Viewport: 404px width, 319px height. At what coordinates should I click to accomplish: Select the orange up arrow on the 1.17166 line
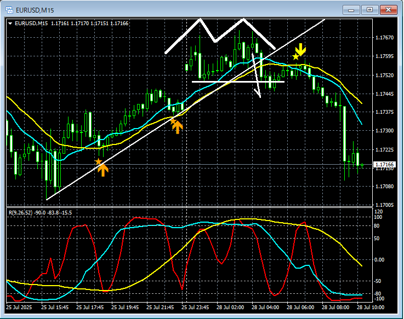point(103,171)
